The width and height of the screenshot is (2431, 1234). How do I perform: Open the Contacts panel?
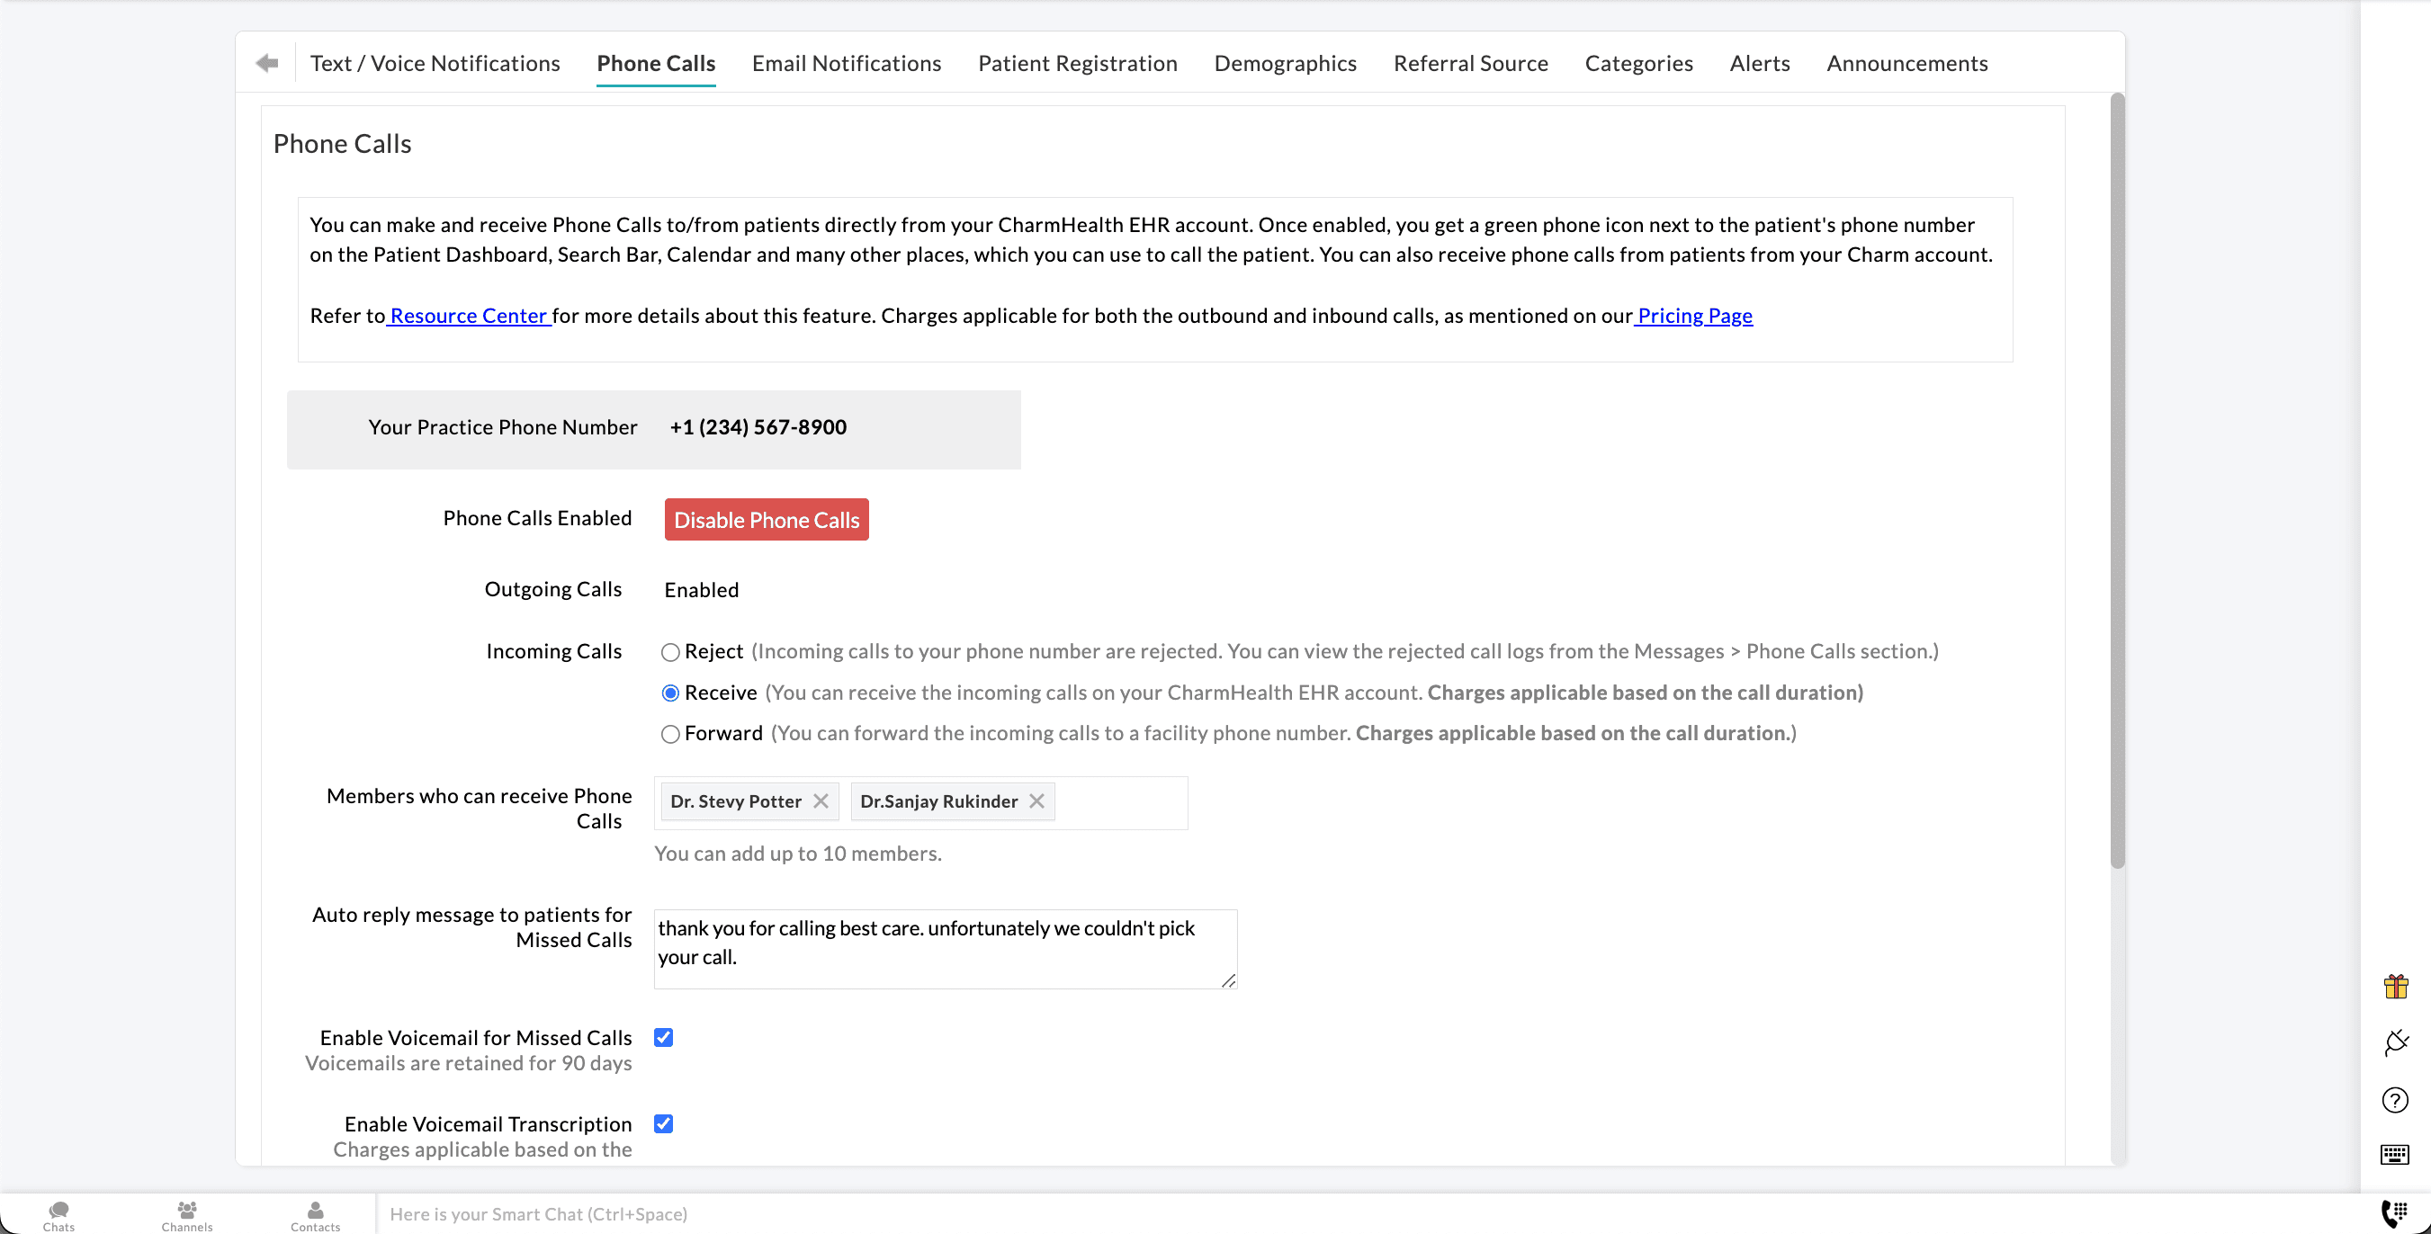[315, 1215]
